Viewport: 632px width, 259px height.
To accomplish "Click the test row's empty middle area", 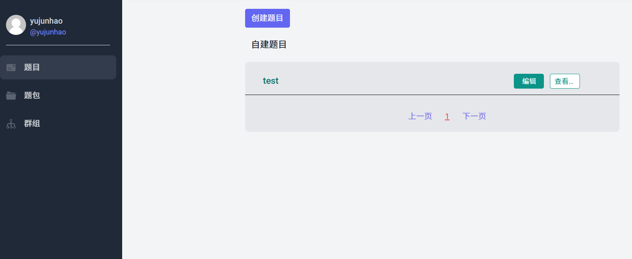I will 392,80.
